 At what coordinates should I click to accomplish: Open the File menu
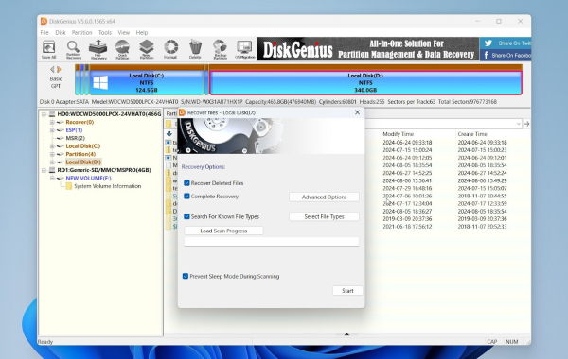44,32
